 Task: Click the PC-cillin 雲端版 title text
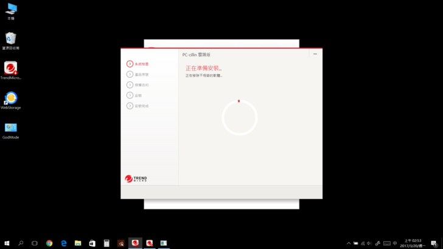[197, 55]
